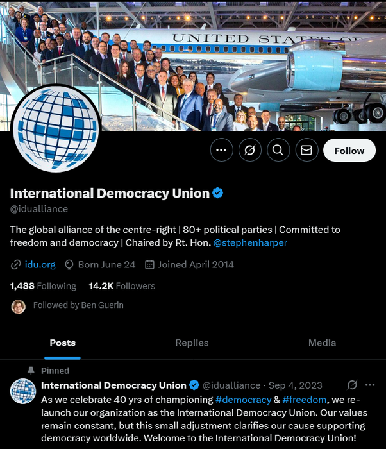Image resolution: width=386 pixels, height=449 pixels.
Task: Open the #democracy hashtag
Action: (243, 400)
